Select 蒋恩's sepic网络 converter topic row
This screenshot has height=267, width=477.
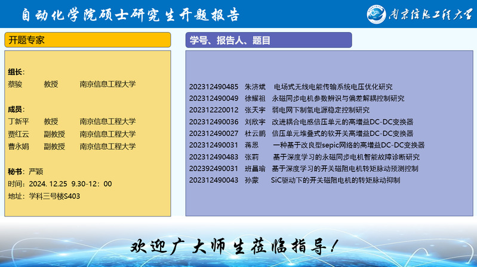point(348,145)
